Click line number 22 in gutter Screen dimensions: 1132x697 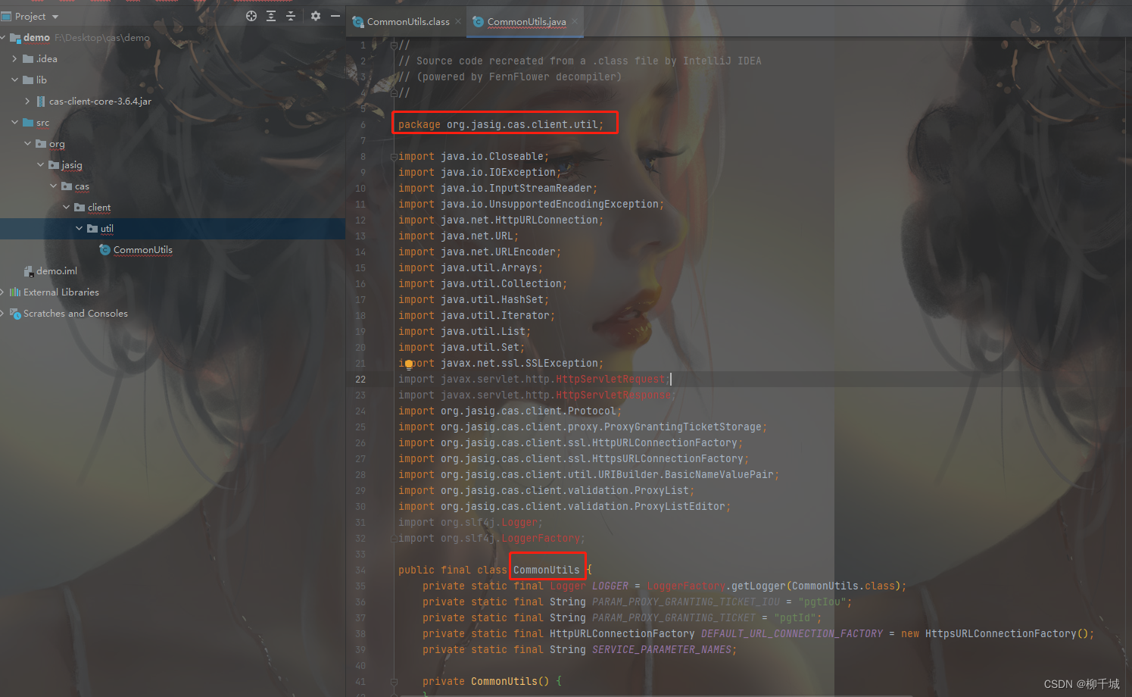[360, 380]
